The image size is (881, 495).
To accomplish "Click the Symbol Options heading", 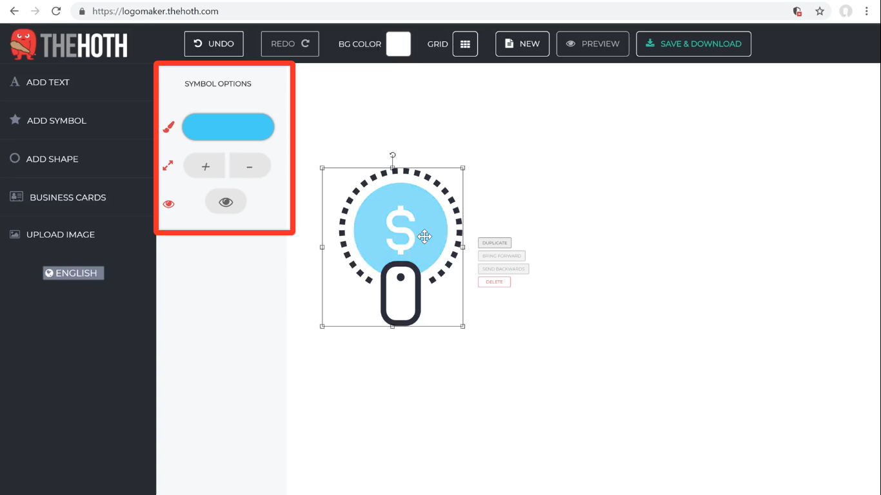I will click(218, 84).
